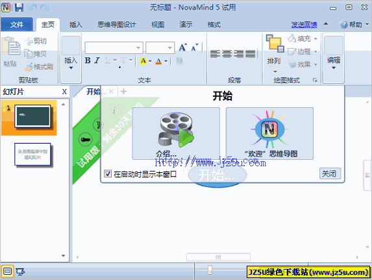Click the hyperlink globe icon
This screenshot has height=280, width=372.
coord(180,61)
